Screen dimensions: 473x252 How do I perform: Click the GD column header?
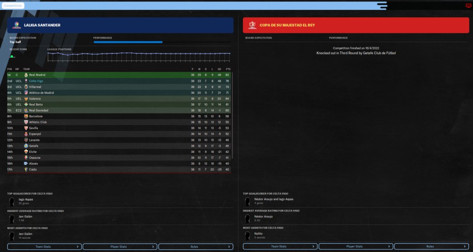pyautogui.click(x=219, y=69)
